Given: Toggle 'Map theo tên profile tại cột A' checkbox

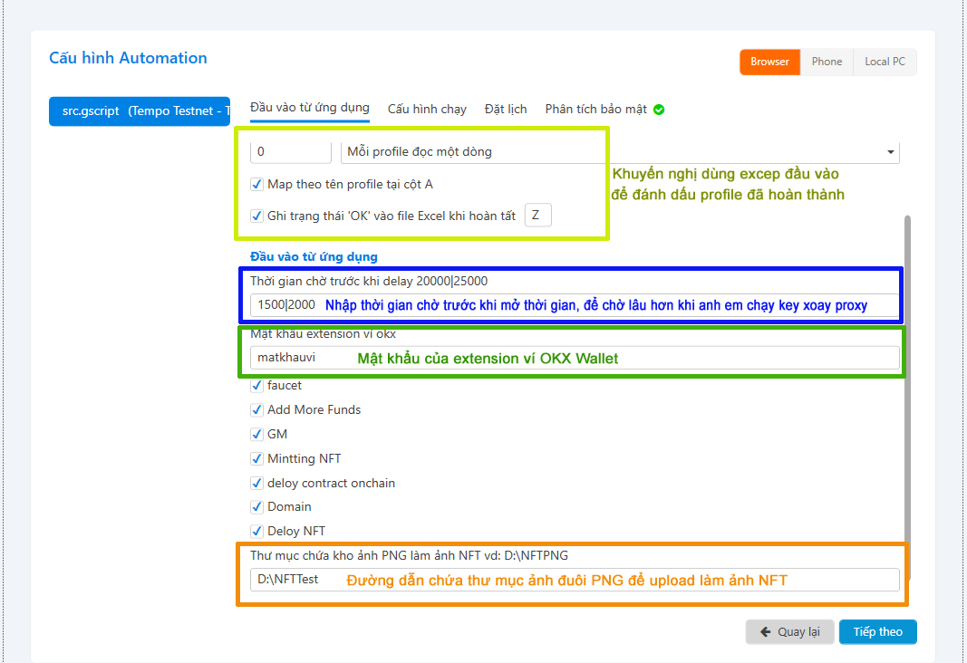Looking at the screenshot, I should (x=257, y=185).
